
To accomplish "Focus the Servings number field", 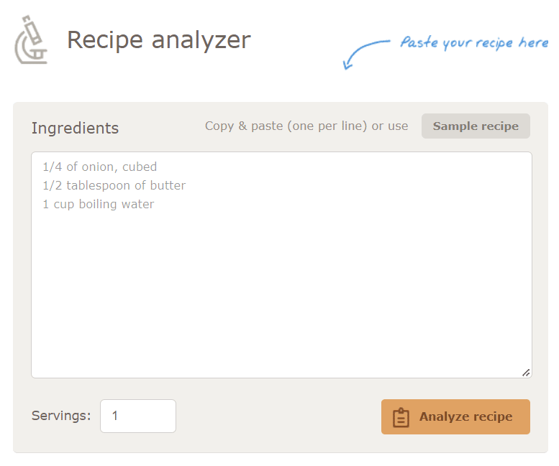I will 138,416.
